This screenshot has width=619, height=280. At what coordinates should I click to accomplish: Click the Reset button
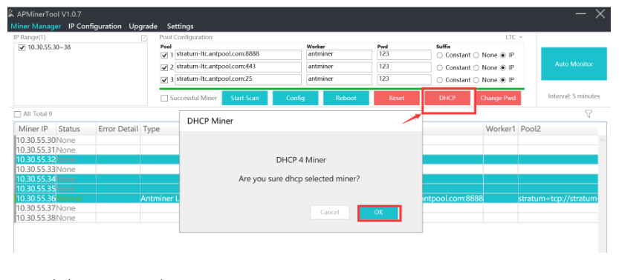click(397, 98)
